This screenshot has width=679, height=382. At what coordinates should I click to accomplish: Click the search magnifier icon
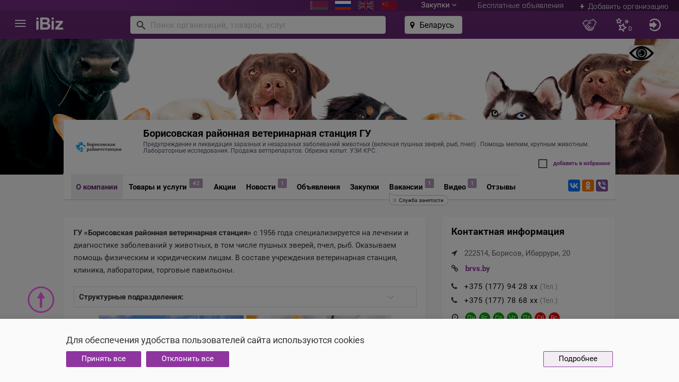(x=141, y=25)
